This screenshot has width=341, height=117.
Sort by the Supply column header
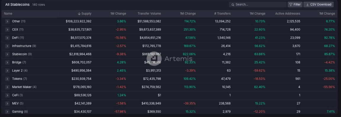pyautogui.click(x=85, y=14)
